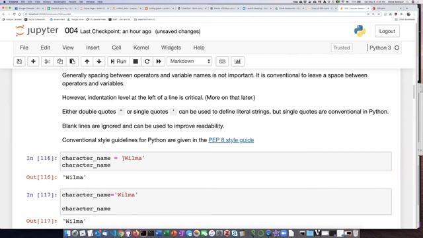This screenshot has width=423, height=238.
Task: Restart the kernel with the circular arrow icon
Action: point(147,61)
